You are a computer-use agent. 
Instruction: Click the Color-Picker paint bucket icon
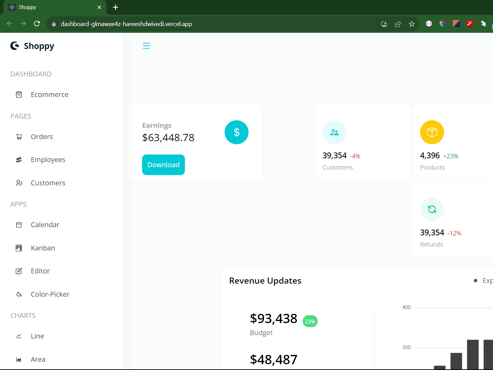tap(19, 294)
